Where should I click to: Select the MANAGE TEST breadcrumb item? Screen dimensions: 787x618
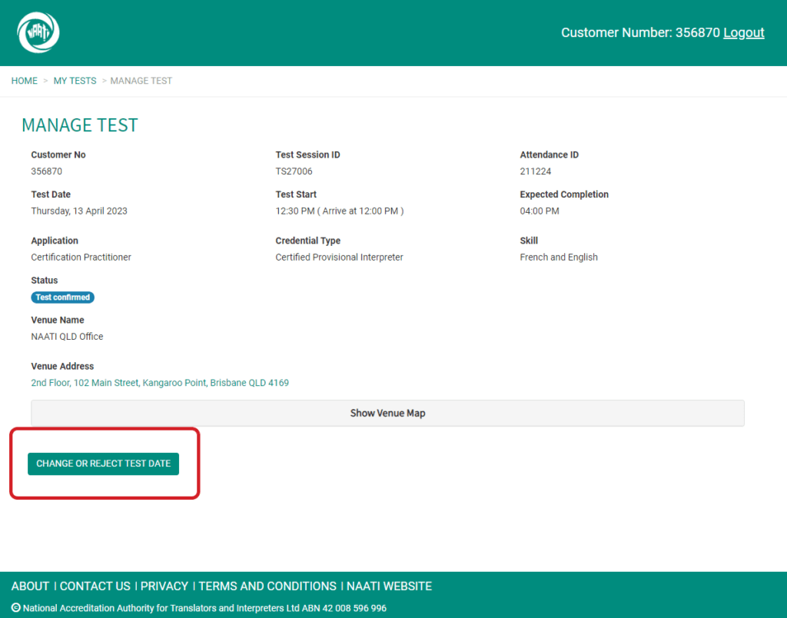141,81
